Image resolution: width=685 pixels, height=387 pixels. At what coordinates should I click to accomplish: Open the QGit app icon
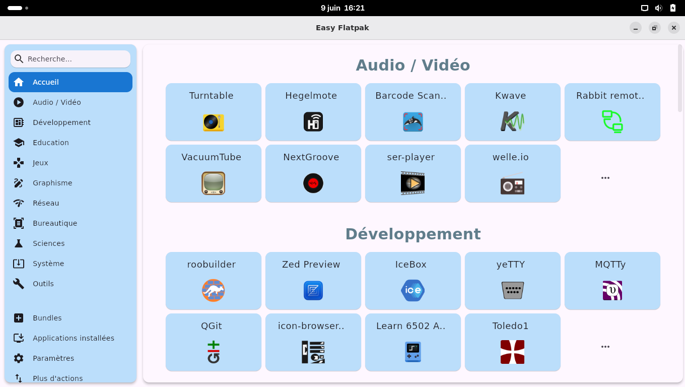pos(214,352)
